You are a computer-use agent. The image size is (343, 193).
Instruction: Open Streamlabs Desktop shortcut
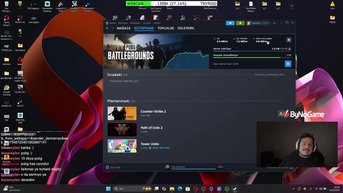47,7
